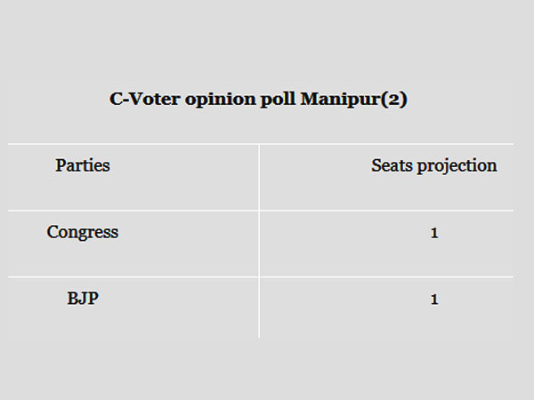Screen dimensions: 534x400
Task: Click the "BJP" party cell
Action: (x=83, y=299)
